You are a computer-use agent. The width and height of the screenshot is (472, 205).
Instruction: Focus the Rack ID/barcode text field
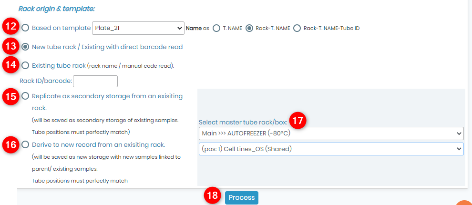tap(95, 81)
